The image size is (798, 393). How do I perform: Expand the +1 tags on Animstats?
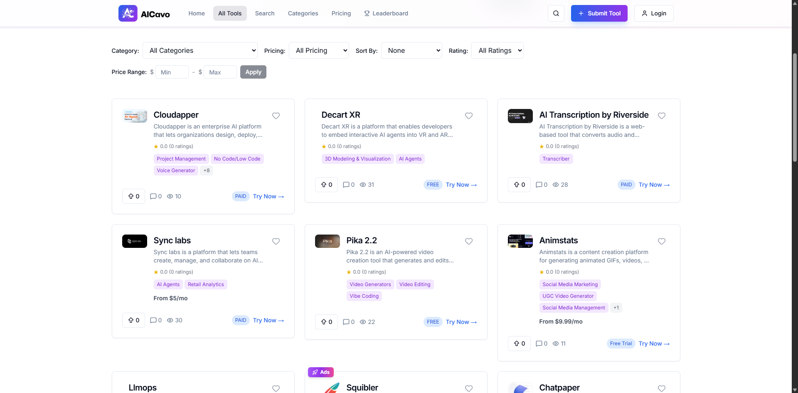[616, 308]
